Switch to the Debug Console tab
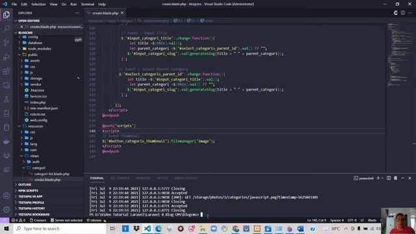This screenshot has height=234, width=416. tap(186, 178)
